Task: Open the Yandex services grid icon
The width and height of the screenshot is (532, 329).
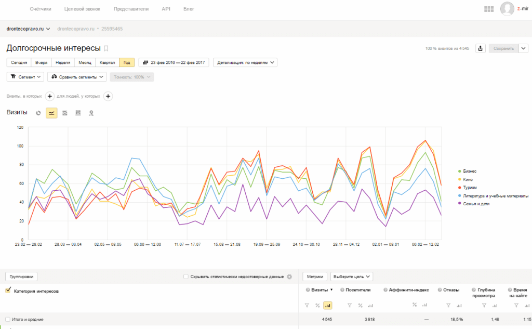Action: tap(488, 9)
